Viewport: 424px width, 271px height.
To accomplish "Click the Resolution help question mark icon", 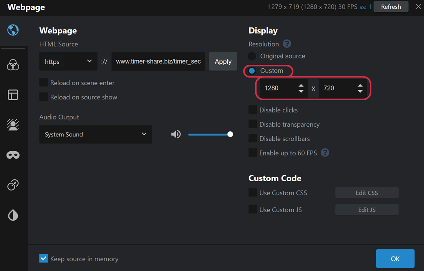I will click(x=287, y=44).
